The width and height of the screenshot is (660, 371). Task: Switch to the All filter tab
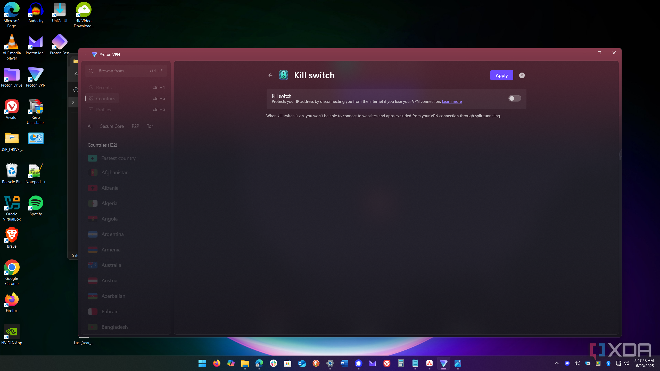pyautogui.click(x=90, y=126)
